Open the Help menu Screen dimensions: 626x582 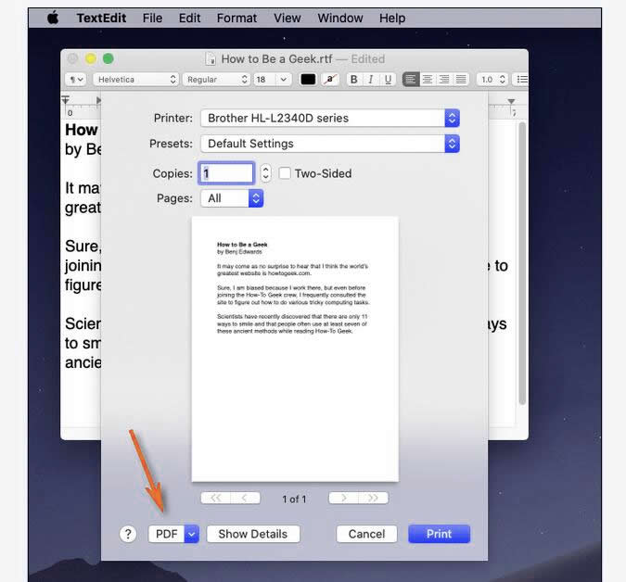[x=392, y=18]
